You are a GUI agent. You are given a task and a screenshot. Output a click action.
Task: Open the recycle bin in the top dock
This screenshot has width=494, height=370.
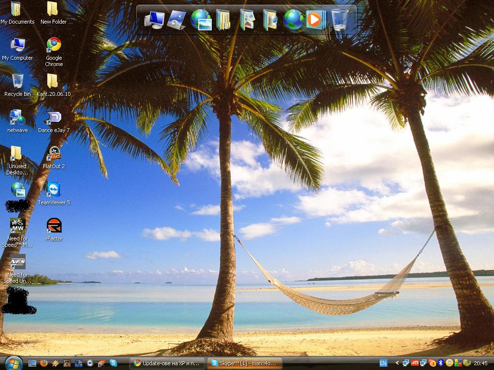[340, 20]
